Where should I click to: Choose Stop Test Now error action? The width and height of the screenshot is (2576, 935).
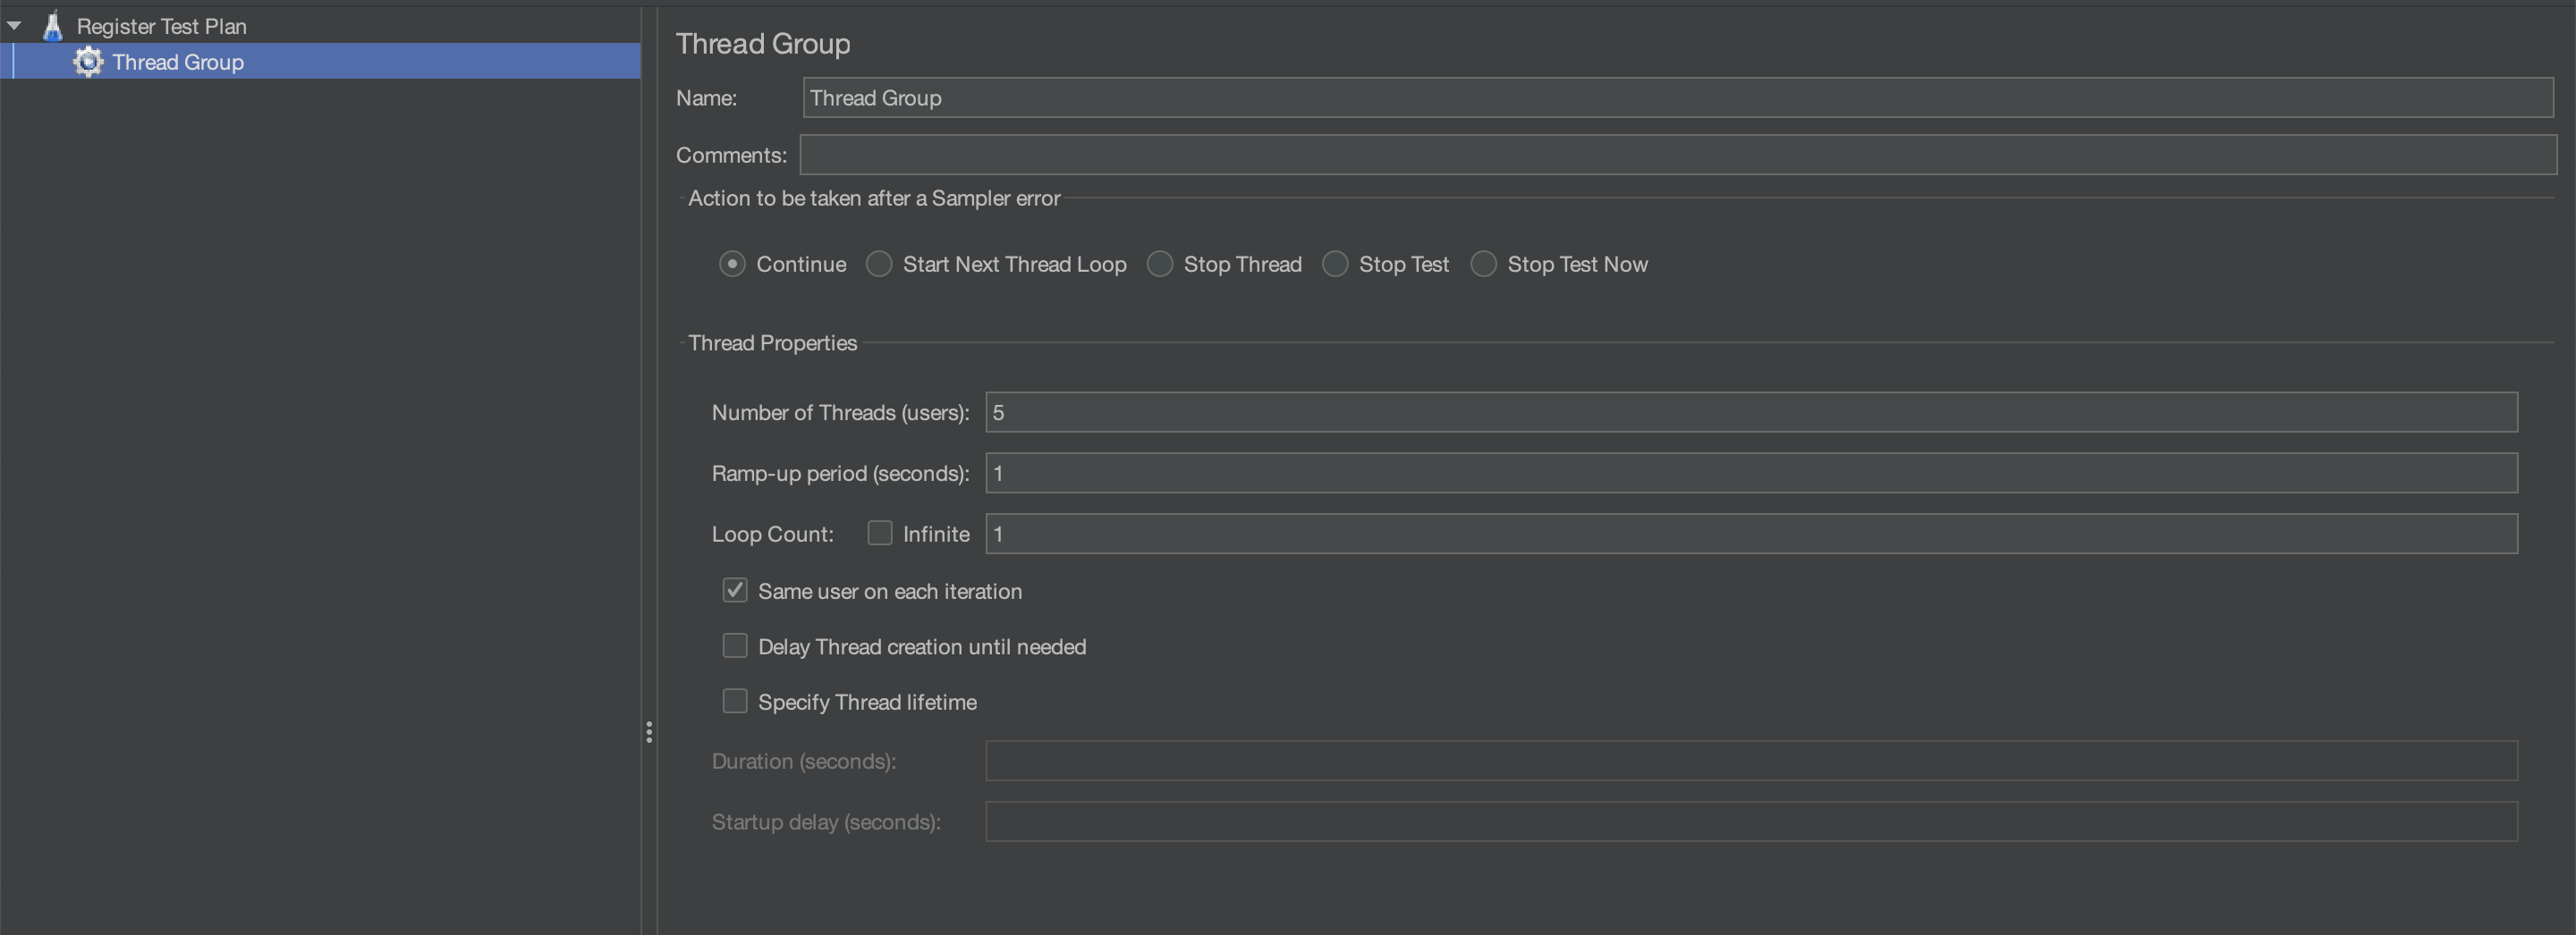point(1484,264)
